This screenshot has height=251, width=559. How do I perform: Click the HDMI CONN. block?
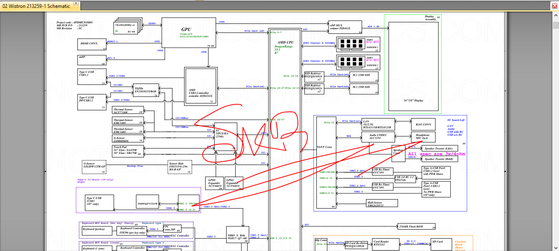pyautogui.click(x=91, y=44)
